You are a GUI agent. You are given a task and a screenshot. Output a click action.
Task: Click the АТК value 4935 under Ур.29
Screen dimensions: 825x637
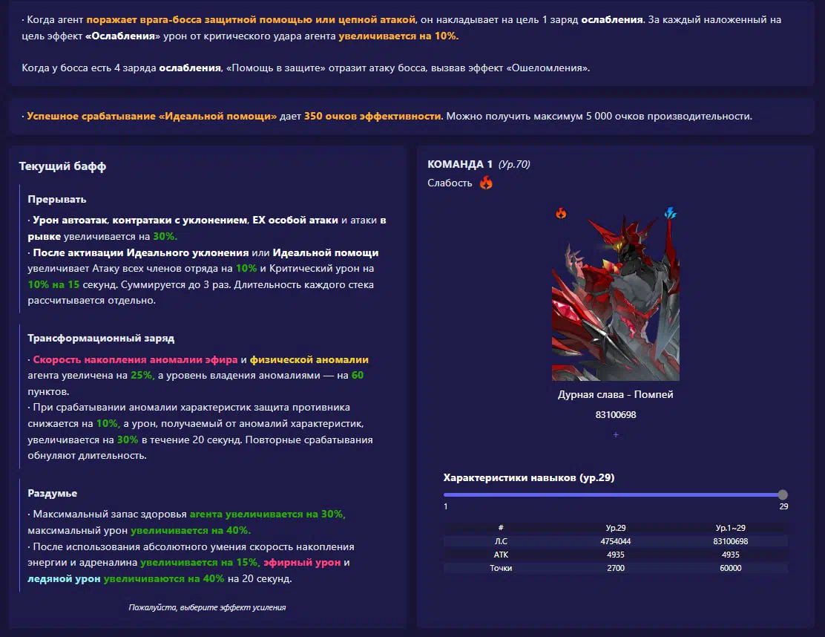(616, 555)
